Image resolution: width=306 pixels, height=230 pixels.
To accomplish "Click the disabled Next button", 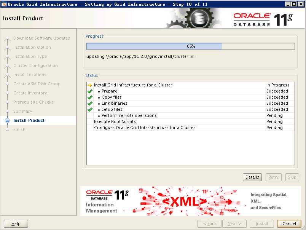I will [234, 224].
